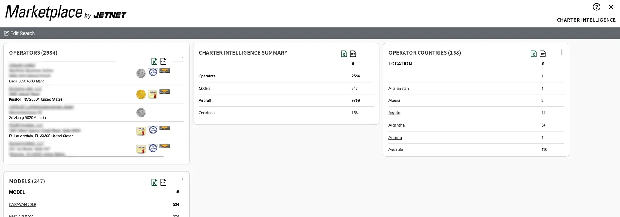Download Charter Intelligence Summary as CSV
Viewport: 620px width, 217px height.
point(353,54)
